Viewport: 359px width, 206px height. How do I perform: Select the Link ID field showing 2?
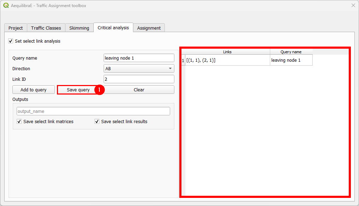(x=139, y=79)
